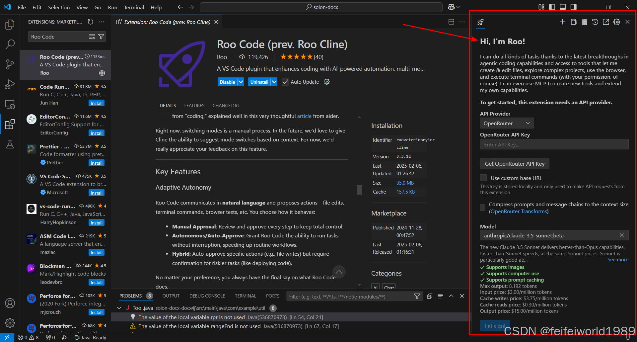Split the editor right
Screen dimensions: 637x342
(x=451, y=22)
